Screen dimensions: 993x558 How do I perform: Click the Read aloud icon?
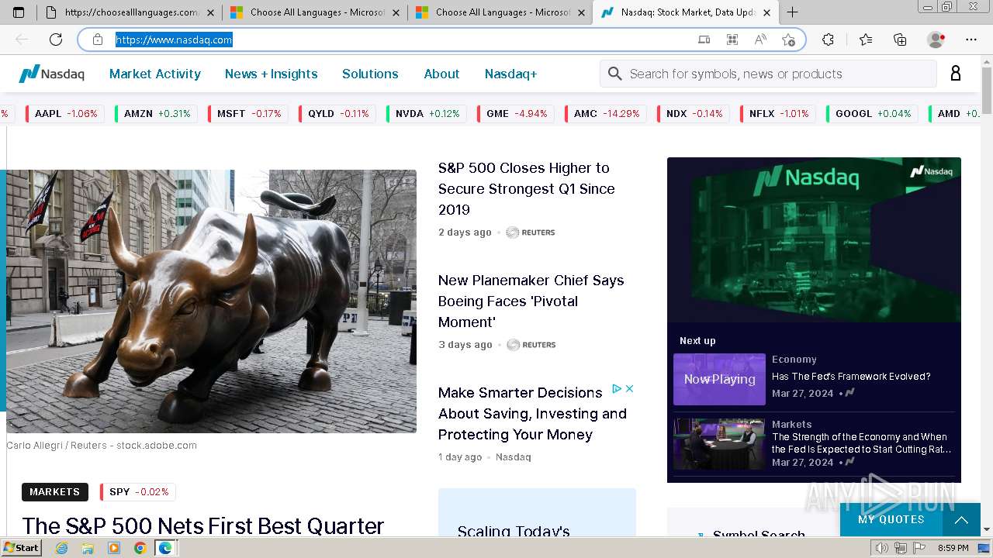760,40
